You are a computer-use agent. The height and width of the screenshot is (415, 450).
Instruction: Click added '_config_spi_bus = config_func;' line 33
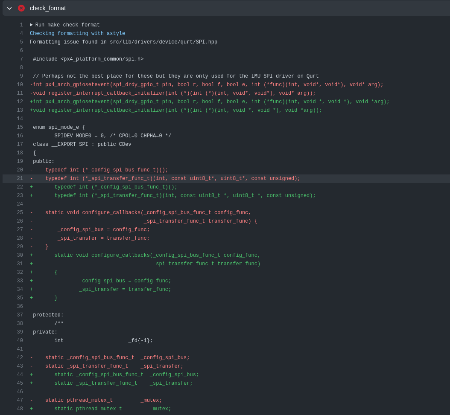click(x=100, y=281)
